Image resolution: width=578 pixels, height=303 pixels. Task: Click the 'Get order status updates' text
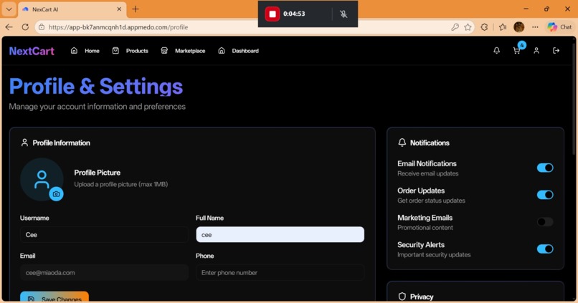pyautogui.click(x=431, y=201)
